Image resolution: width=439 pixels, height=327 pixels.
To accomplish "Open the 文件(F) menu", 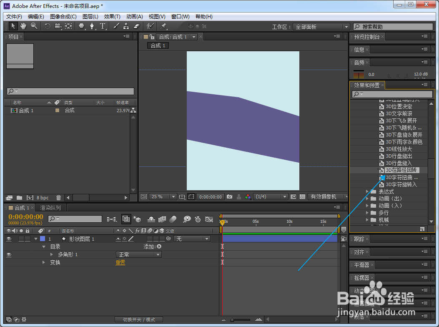I will pyautogui.click(x=14, y=17).
